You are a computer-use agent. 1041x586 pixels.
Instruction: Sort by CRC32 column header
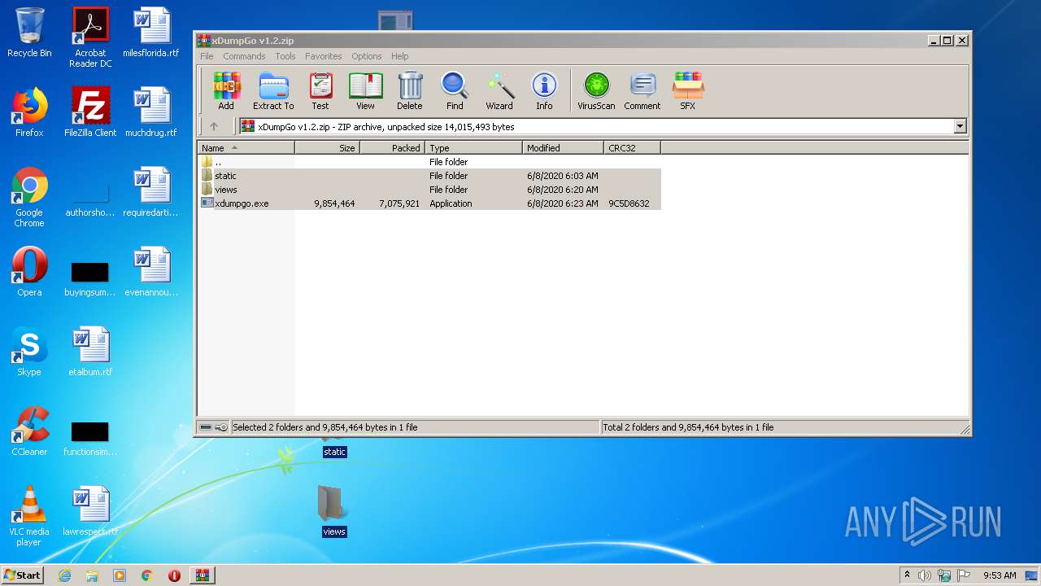point(632,148)
